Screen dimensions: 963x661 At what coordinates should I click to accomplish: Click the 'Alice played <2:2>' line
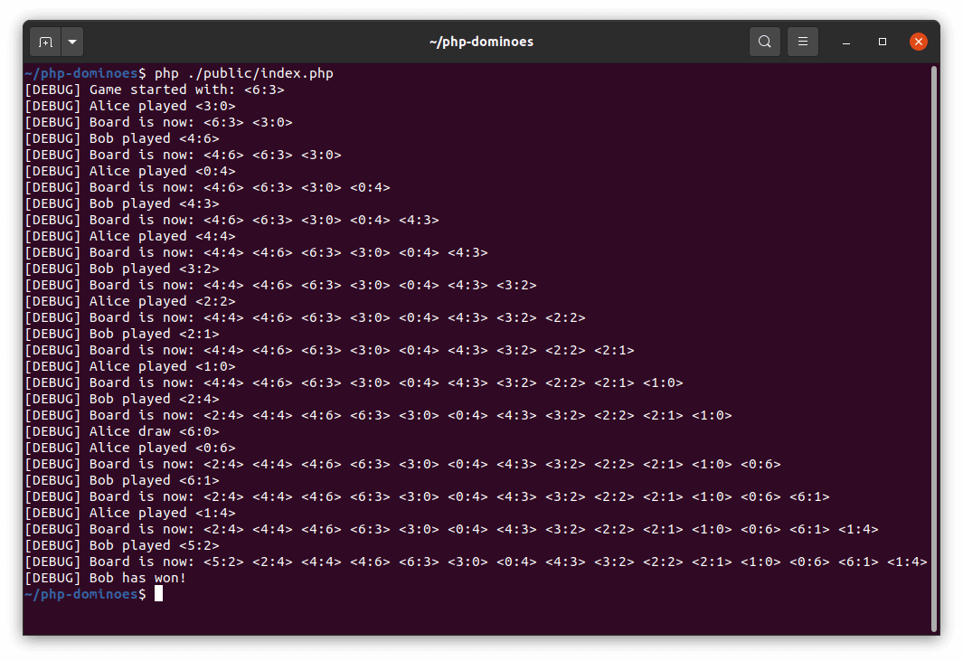[x=130, y=301]
